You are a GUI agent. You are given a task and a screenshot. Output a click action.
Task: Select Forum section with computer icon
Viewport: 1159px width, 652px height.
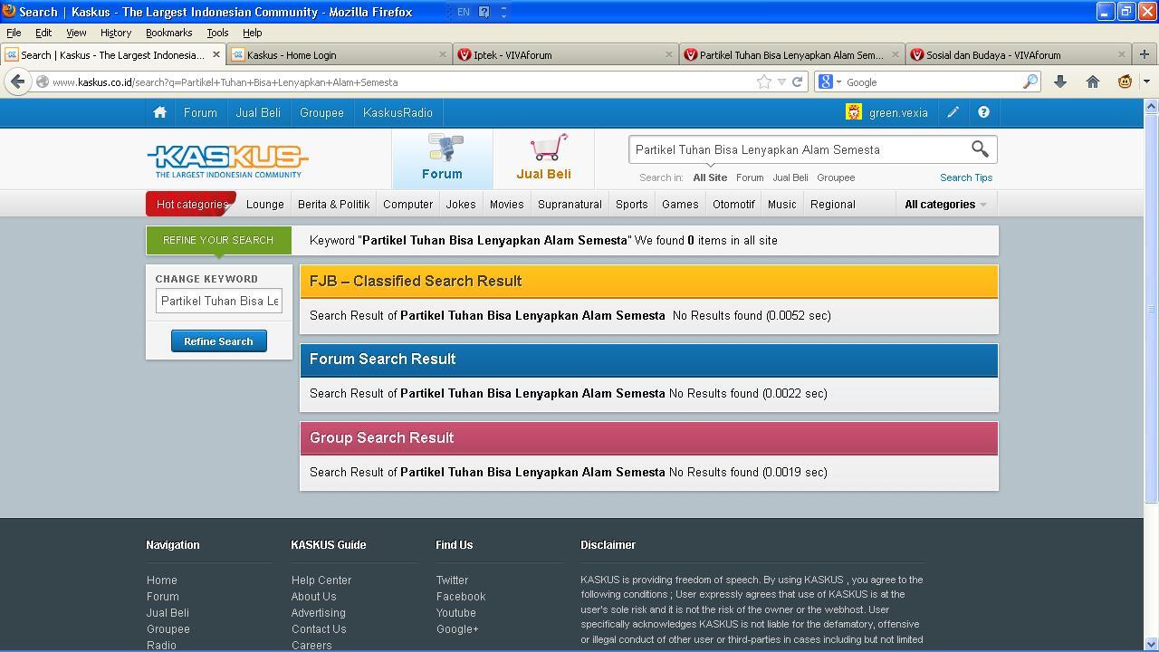pyautogui.click(x=442, y=158)
